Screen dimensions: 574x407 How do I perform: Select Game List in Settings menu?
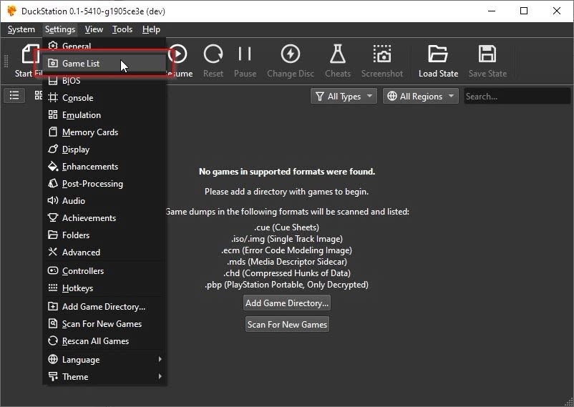tap(104, 64)
